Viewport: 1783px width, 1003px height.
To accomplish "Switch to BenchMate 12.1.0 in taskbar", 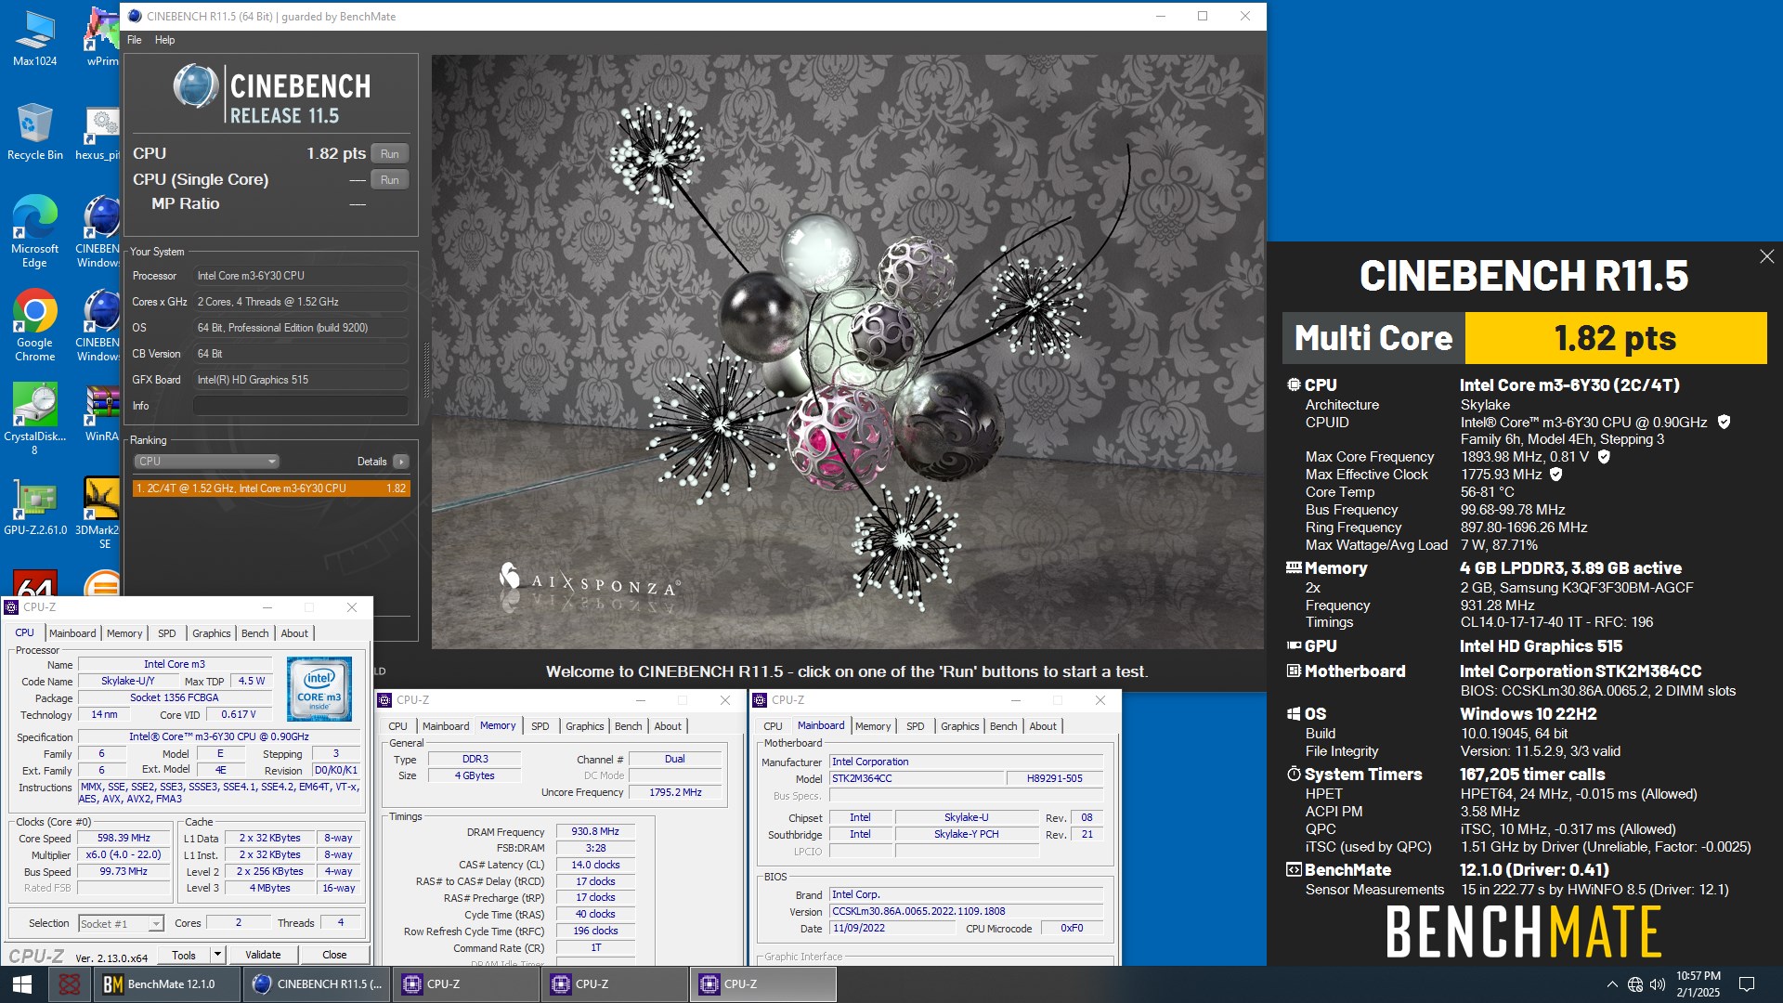I will [167, 984].
